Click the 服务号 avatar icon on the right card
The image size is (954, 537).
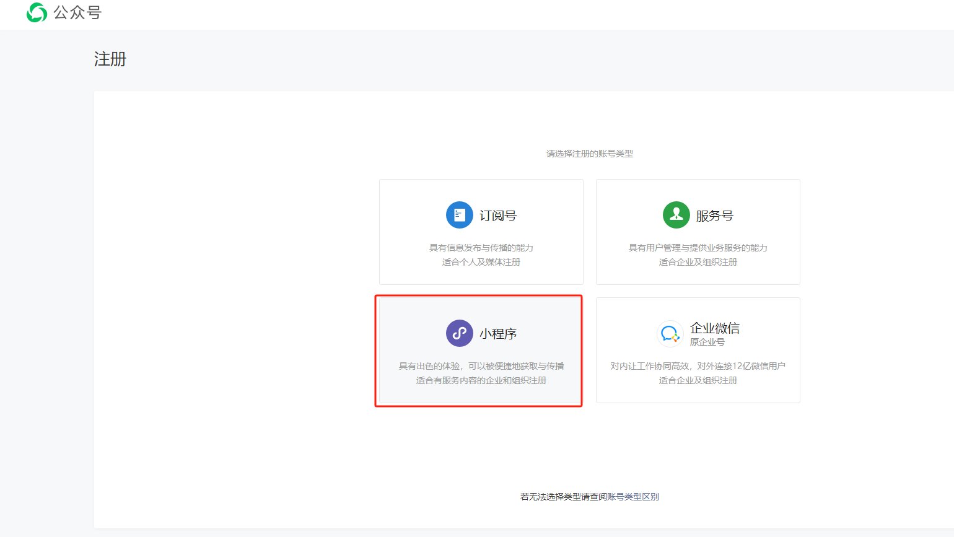pos(676,214)
